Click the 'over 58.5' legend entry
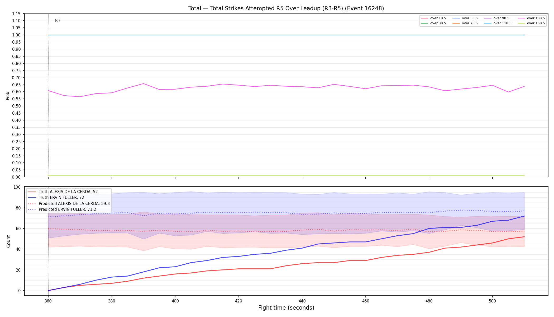The width and height of the screenshot is (554, 317). tap(465, 18)
